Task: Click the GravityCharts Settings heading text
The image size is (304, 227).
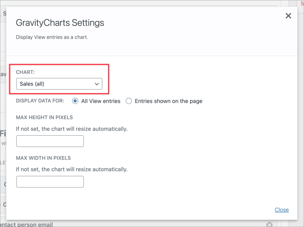Action: [x=60, y=23]
